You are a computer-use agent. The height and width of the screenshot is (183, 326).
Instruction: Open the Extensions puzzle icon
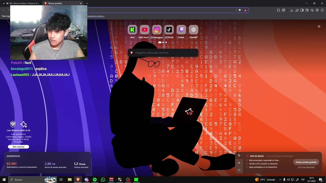tap(278, 10)
